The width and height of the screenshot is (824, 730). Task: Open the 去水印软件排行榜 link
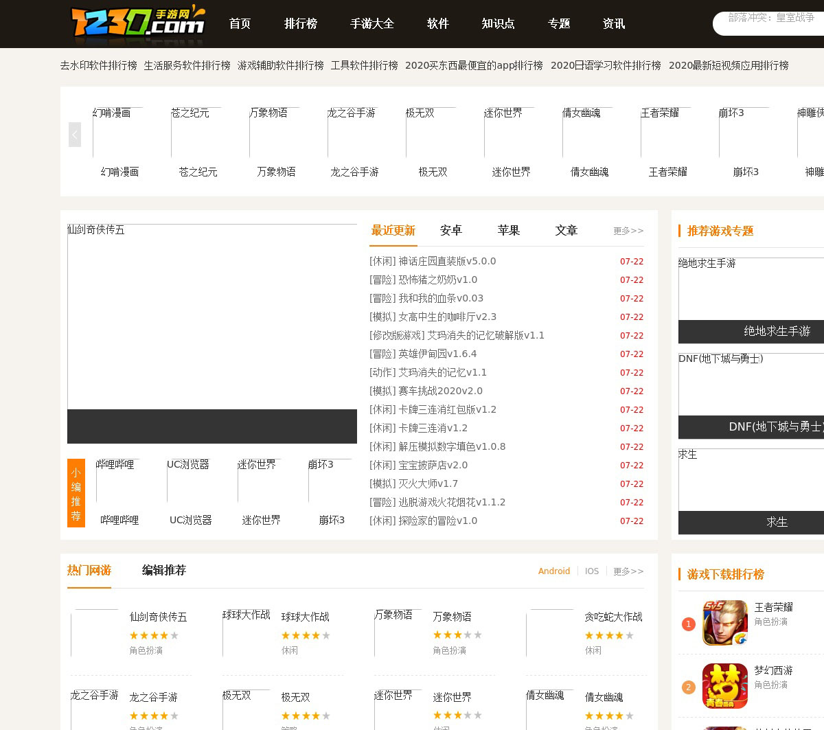98,65
